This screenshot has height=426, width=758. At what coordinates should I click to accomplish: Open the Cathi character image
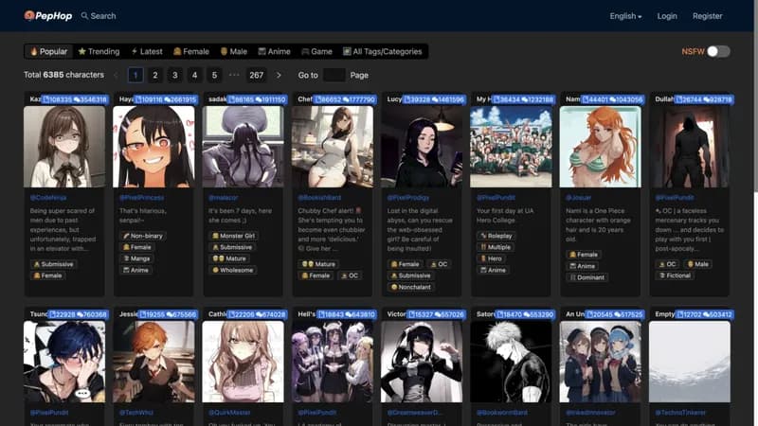point(244,363)
